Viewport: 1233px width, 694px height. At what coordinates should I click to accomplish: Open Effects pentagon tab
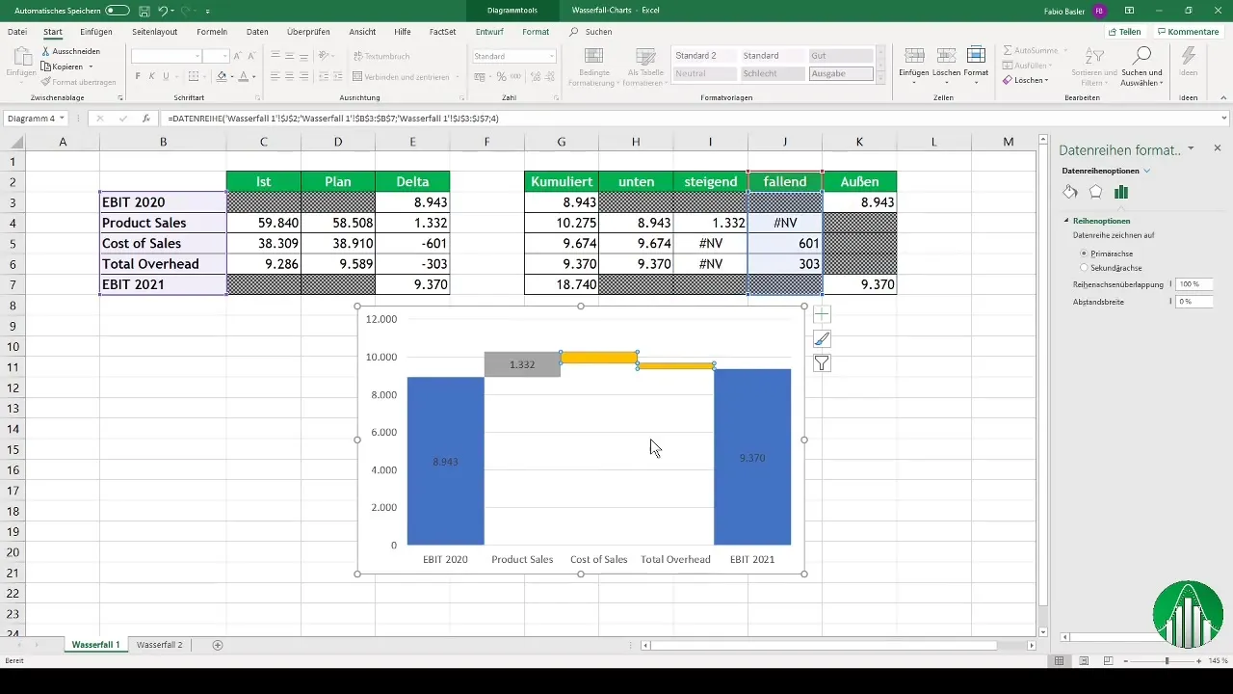[1095, 192]
